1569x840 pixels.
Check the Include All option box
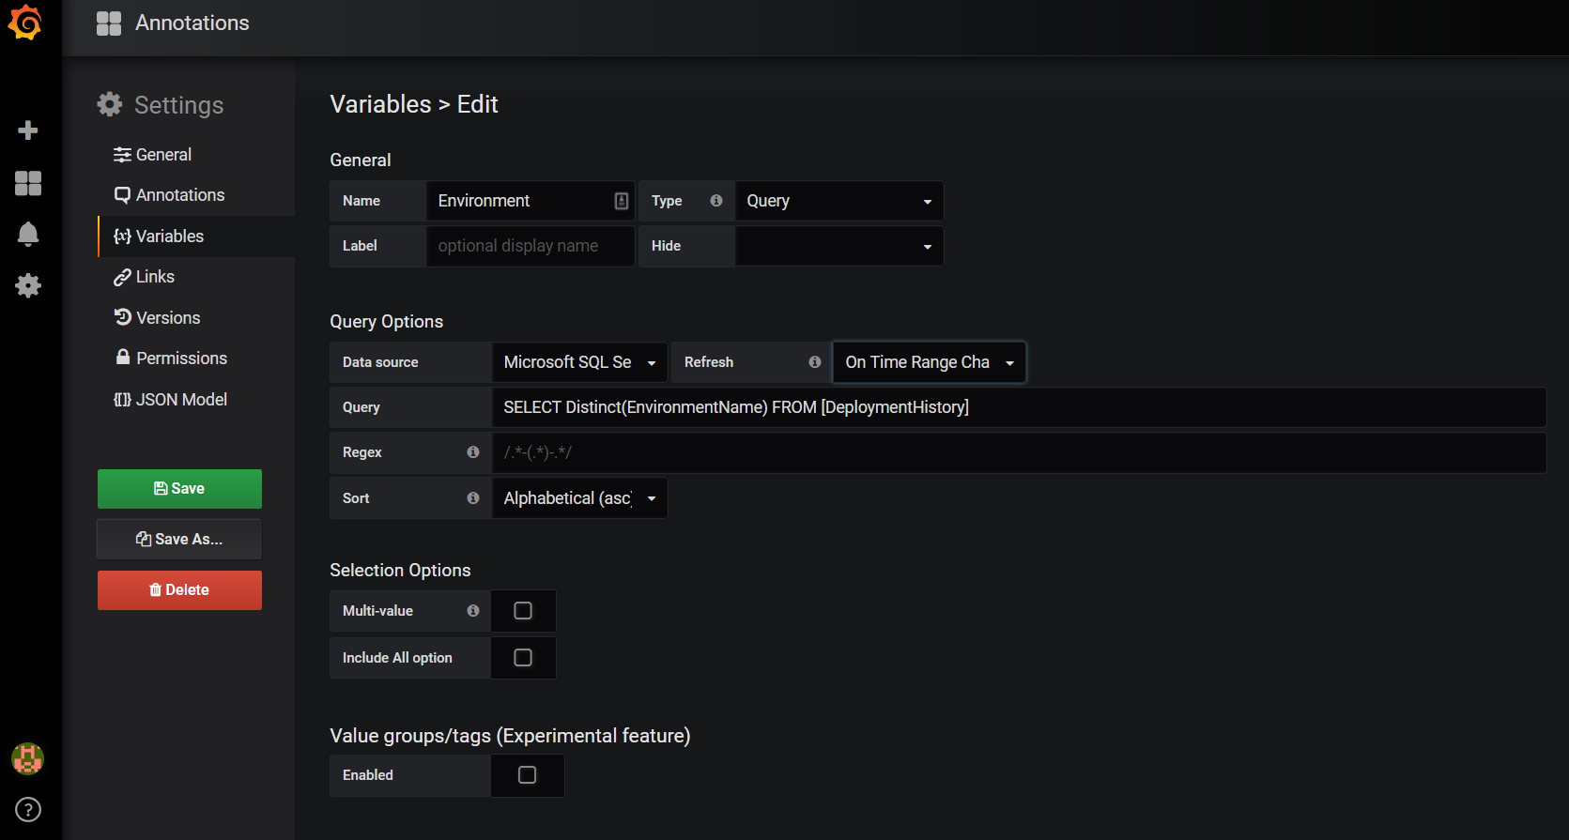pyautogui.click(x=523, y=658)
